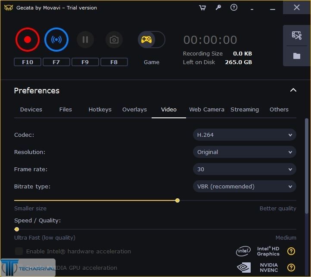The image size is (311, 277).
Task: Click the F10 hotkey box
Action: (x=28, y=62)
